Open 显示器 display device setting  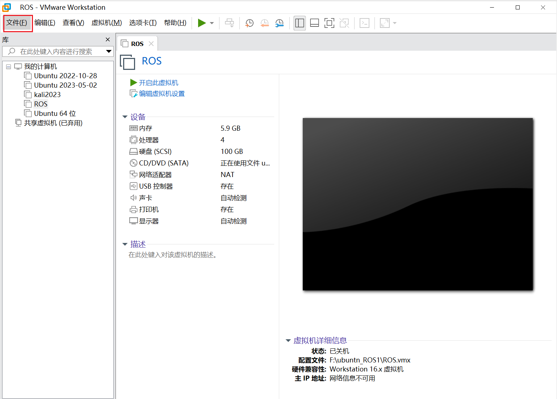(149, 221)
